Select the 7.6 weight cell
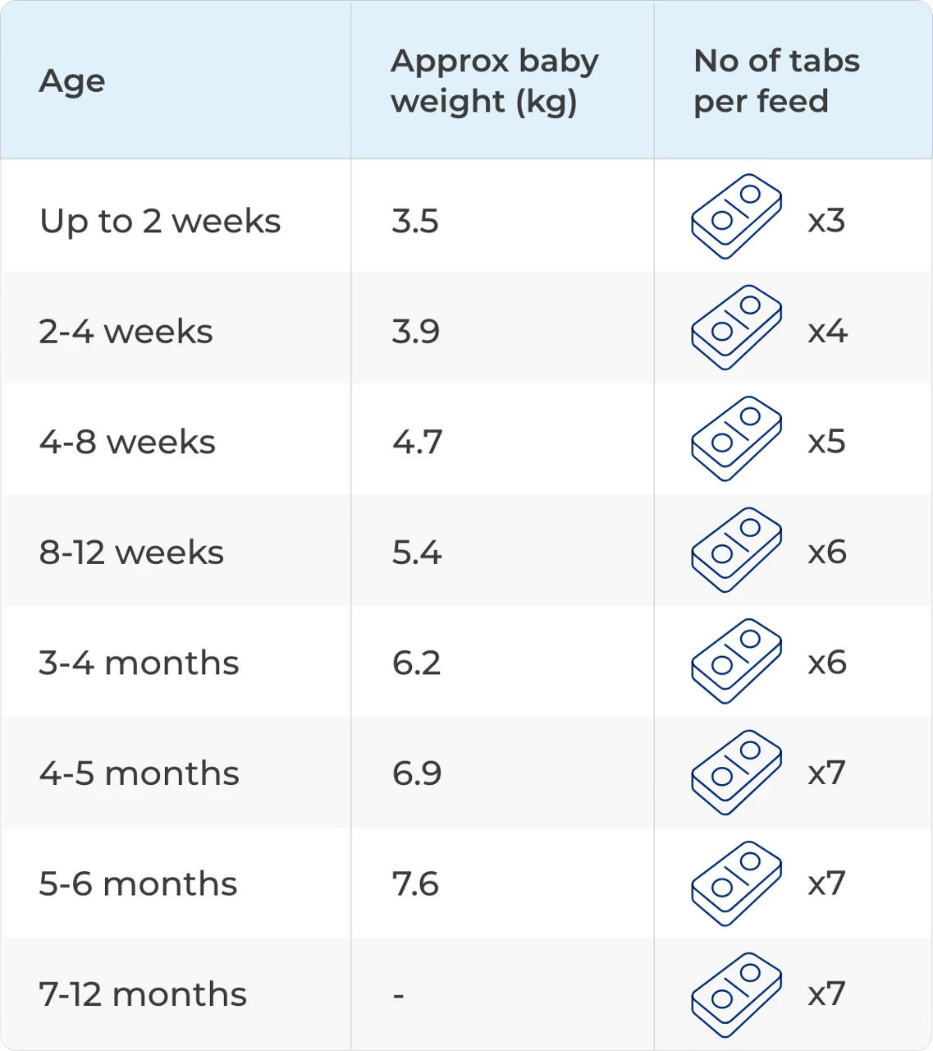The width and height of the screenshot is (933, 1051). 415,884
